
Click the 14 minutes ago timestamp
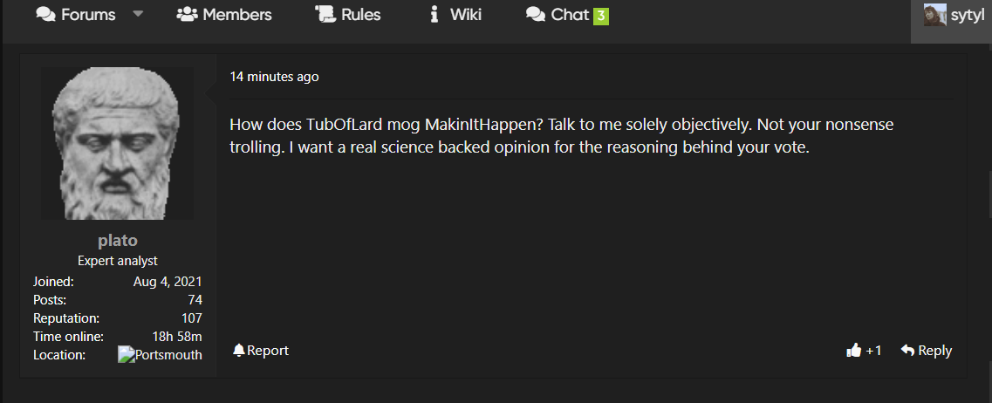(x=274, y=77)
